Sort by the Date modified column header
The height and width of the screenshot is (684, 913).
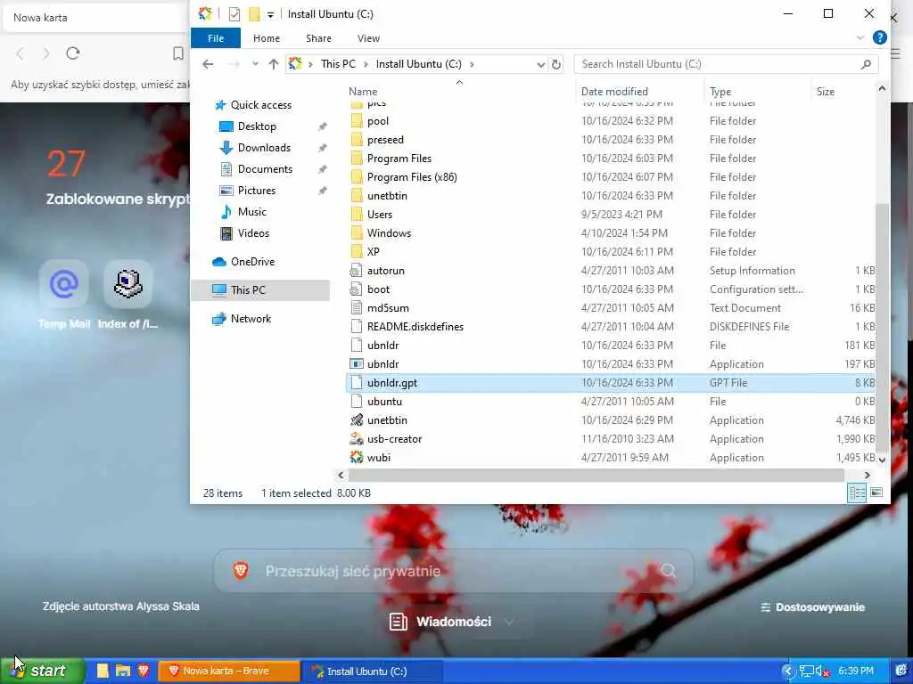pos(614,92)
